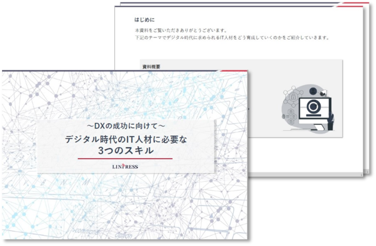Click the scrollbar at back slide bottom
This screenshot has height=246, width=376.
366,171
